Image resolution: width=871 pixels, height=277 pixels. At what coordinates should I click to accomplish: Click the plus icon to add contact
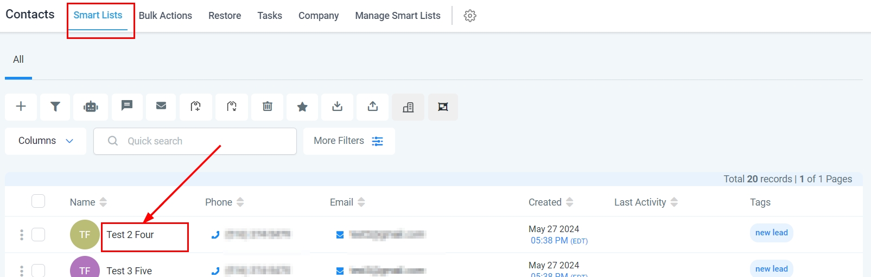[x=21, y=107]
